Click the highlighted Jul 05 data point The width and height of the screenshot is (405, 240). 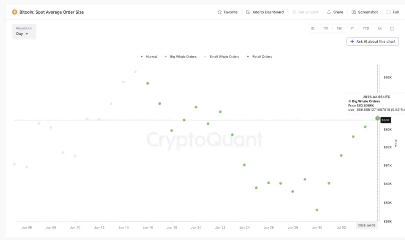click(x=377, y=118)
